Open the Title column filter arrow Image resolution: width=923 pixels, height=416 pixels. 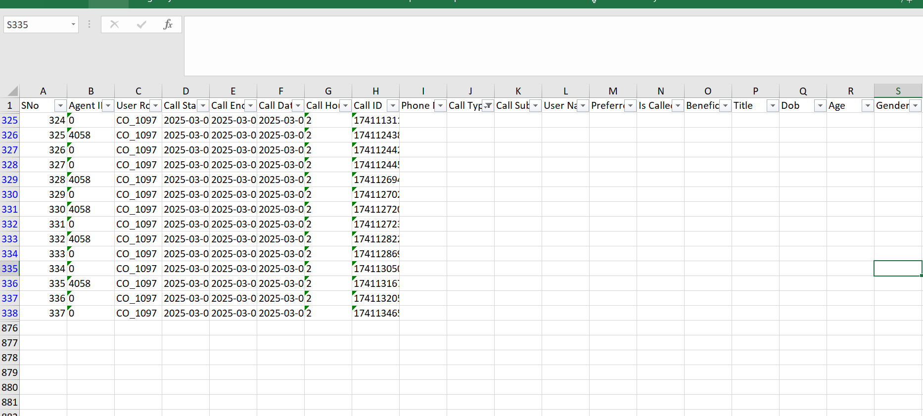click(x=773, y=105)
